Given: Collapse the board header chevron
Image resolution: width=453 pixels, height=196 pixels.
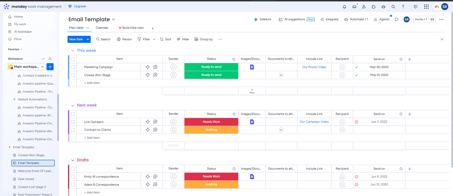Looking at the screenshot, I should [x=442, y=39].
